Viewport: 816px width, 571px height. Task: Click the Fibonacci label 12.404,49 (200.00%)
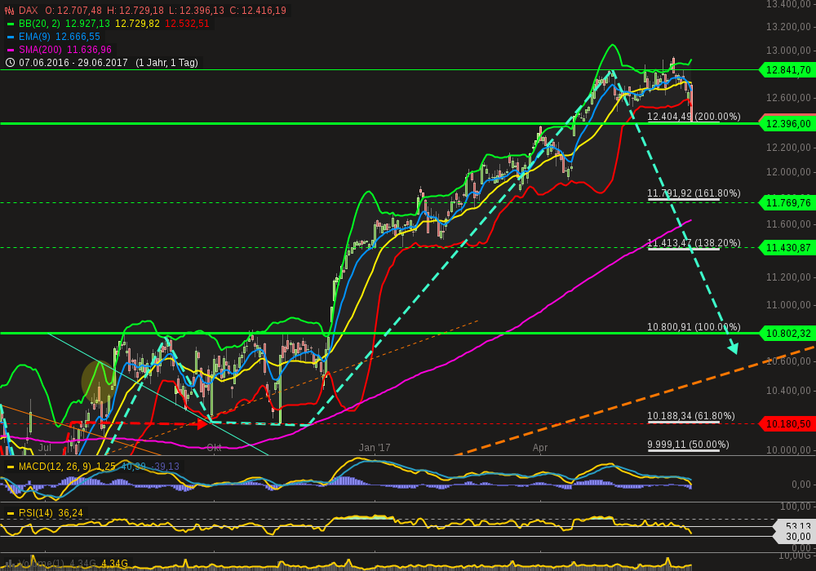click(693, 117)
